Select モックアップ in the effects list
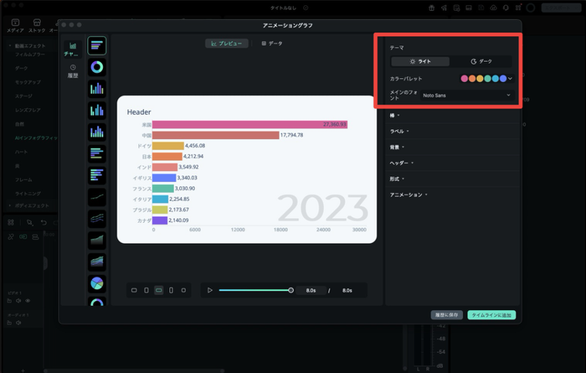This screenshot has width=586, height=373. tap(28, 82)
